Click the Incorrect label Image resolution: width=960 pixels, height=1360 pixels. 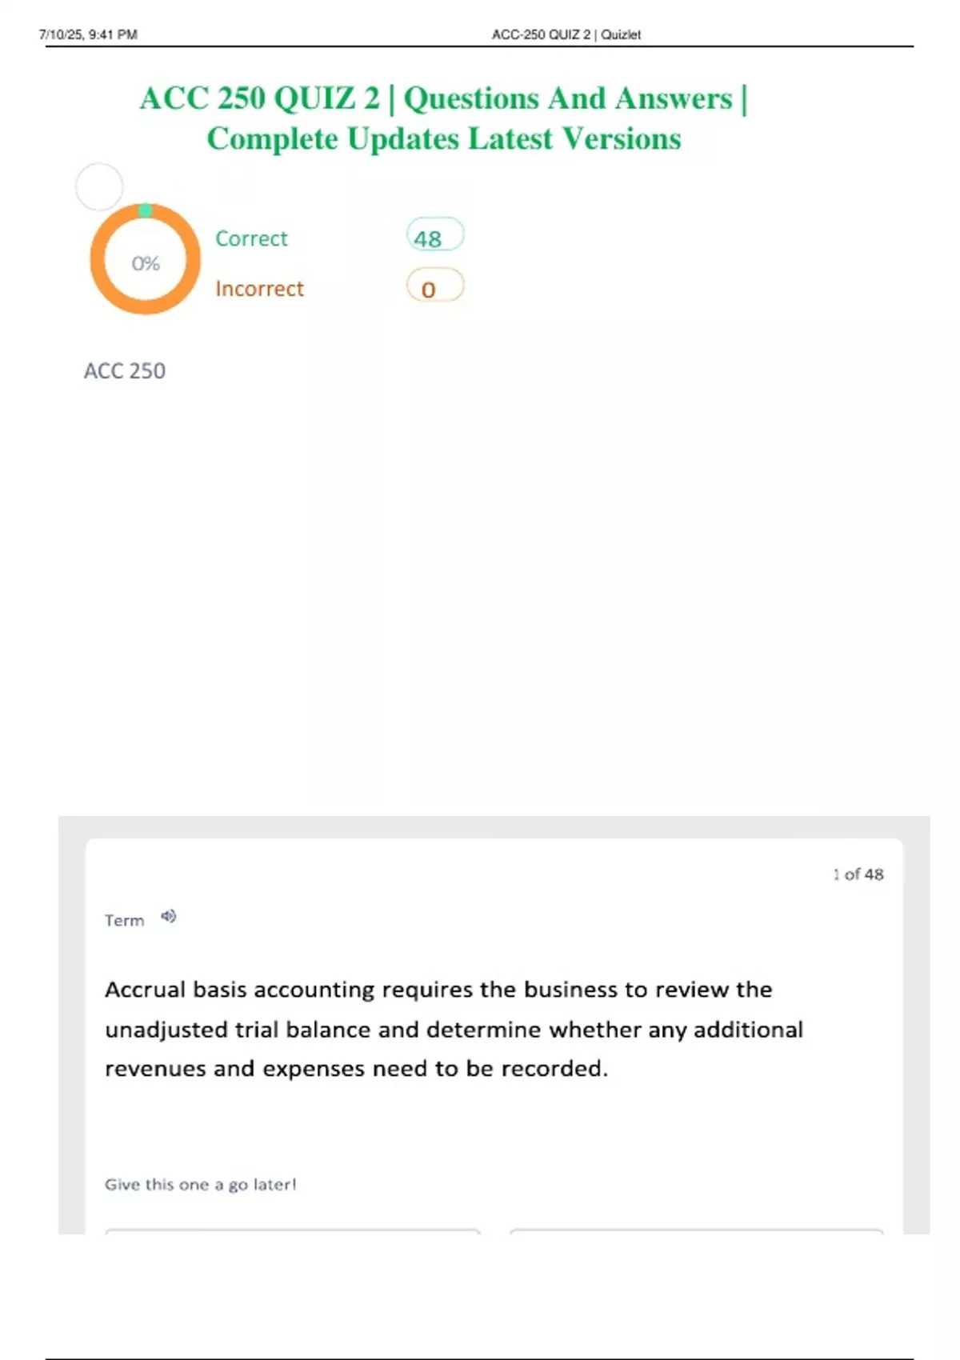pyautogui.click(x=259, y=289)
